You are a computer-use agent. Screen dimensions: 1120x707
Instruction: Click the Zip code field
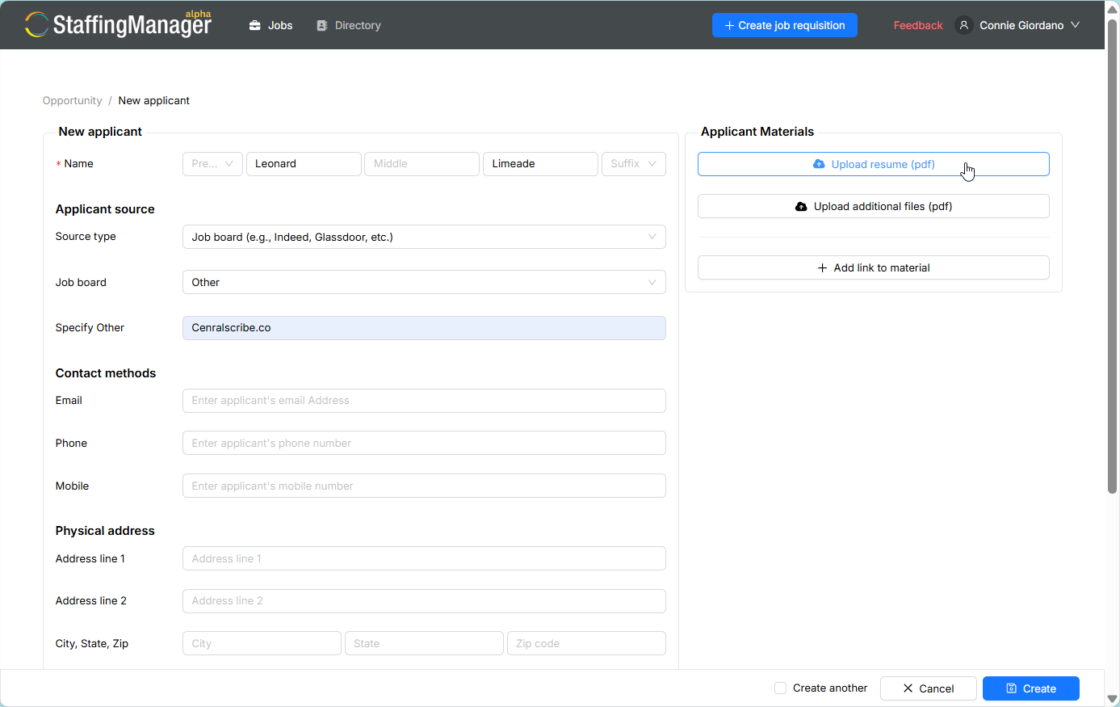tap(586, 643)
